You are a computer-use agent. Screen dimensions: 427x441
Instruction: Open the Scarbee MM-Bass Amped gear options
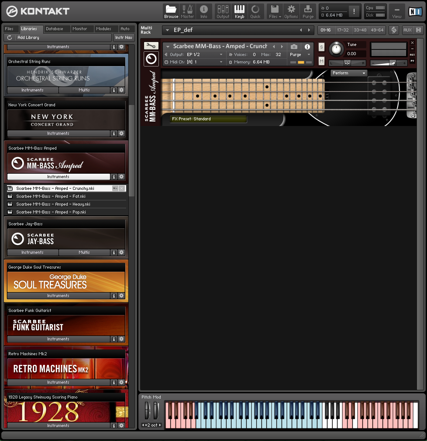coord(121,177)
